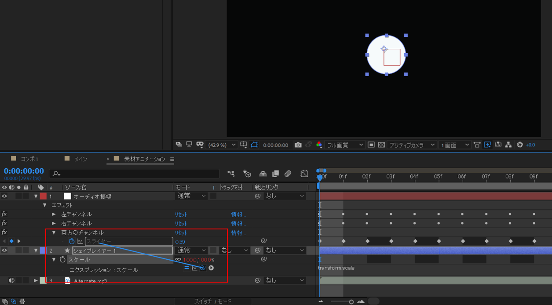552x305 pixels.
Task: Open blend mode dropdown for シェイプレイヤー 1
Action: pos(190,250)
